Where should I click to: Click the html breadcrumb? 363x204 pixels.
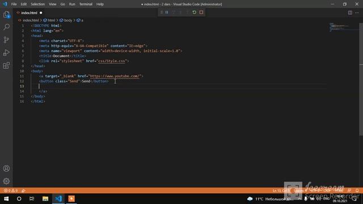coord(52,20)
